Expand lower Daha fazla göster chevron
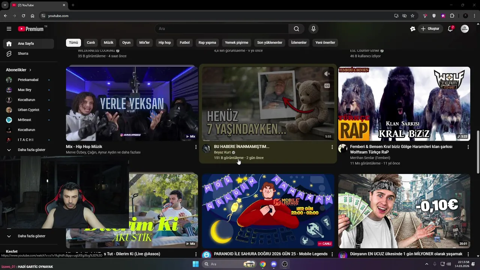Image resolution: width=480 pixels, height=270 pixels. point(9,236)
